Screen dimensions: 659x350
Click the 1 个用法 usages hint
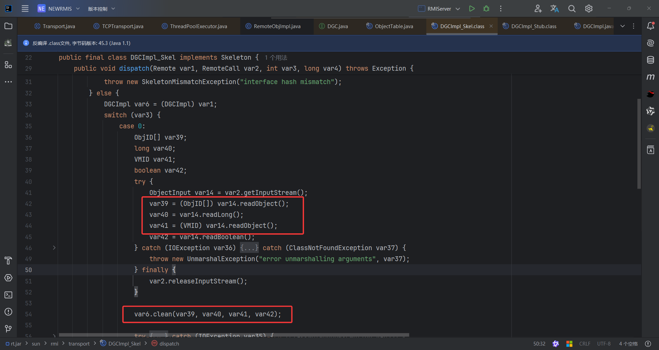tap(276, 58)
